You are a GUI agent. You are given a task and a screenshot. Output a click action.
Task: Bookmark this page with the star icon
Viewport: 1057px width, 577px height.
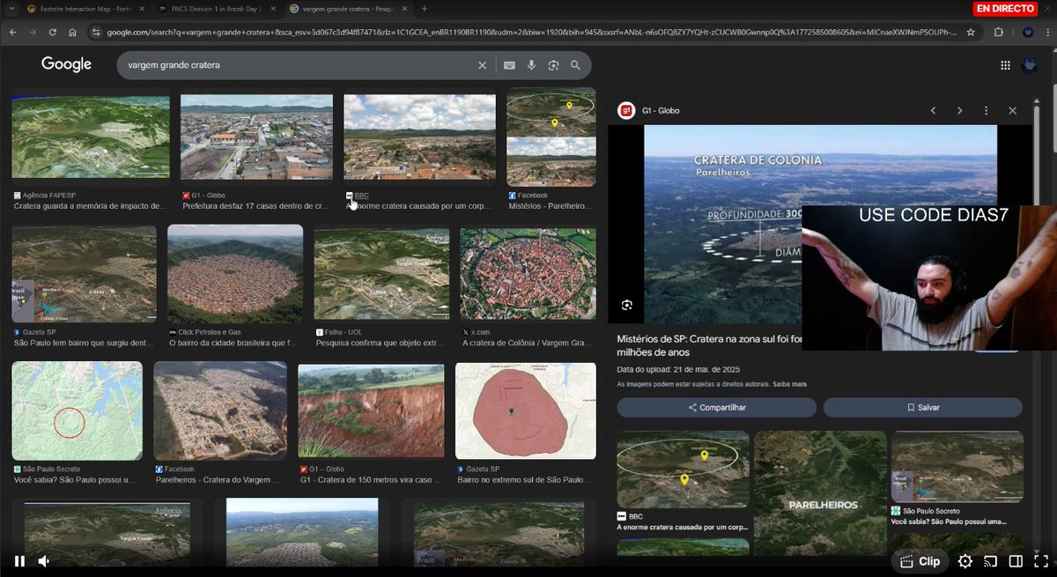coord(971,32)
